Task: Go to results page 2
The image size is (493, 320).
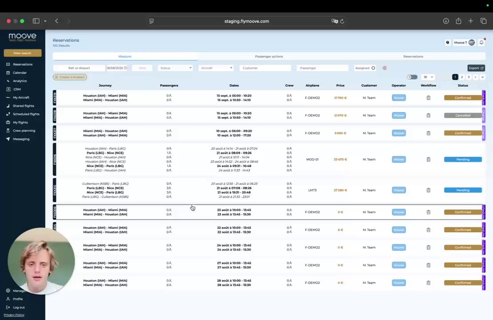Action: click(x=462, y=77)
